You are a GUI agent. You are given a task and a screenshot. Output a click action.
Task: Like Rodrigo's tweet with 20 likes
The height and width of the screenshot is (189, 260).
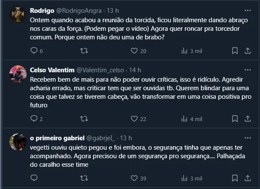coord(134,51)
